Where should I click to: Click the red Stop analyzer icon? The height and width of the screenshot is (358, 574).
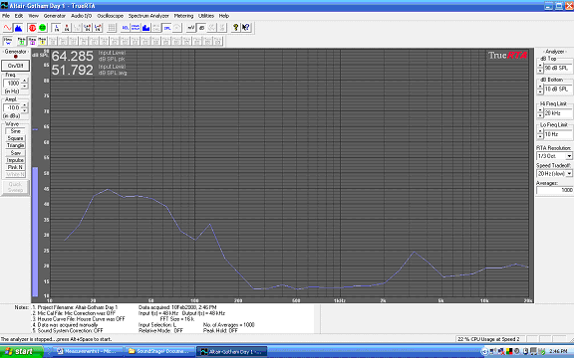pyautogui.click(x=33, y=28)
